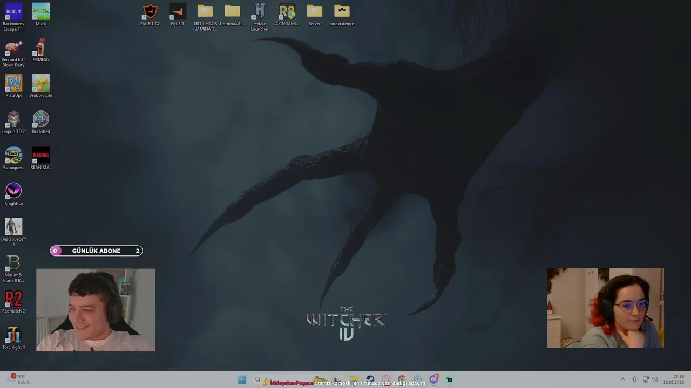Select the Backrooms Escape desktop shortcut
The image size is (691, 388).
coord(13,17)
